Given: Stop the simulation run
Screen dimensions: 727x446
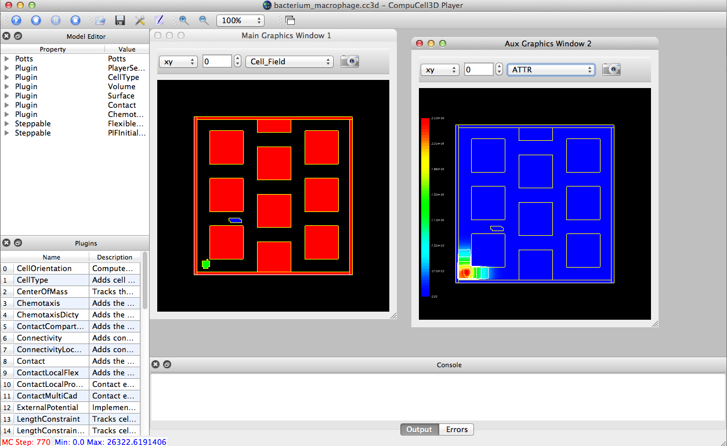Looking at the screenshot, I should (x=75, y=20).
